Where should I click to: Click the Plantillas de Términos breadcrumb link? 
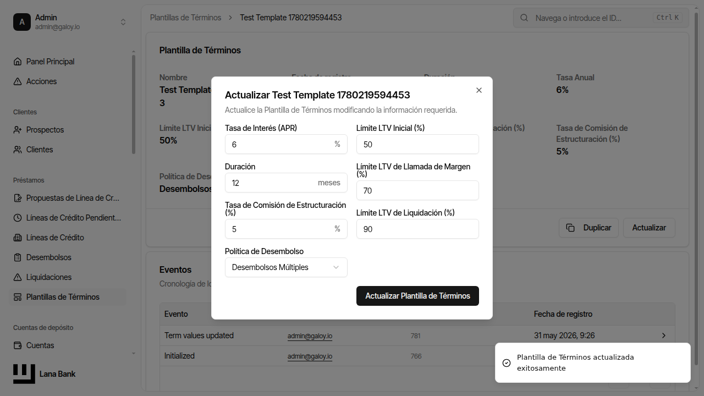[x=185, y=18]
